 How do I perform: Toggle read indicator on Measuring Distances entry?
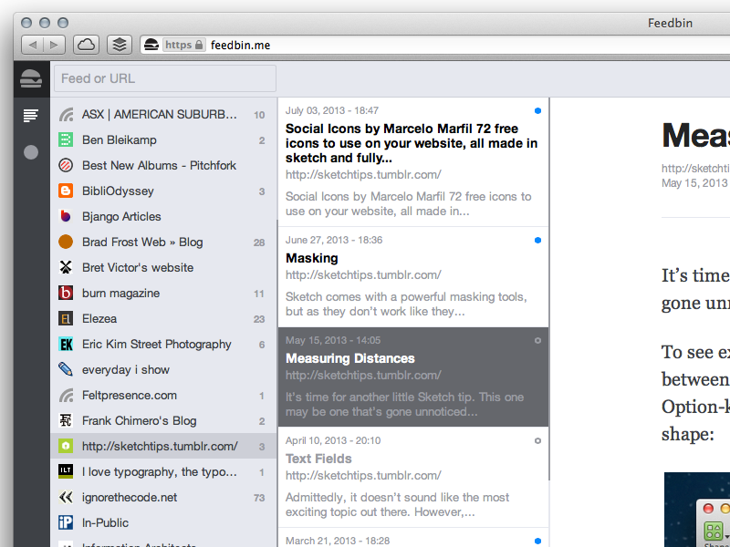[x=537, y=340]
